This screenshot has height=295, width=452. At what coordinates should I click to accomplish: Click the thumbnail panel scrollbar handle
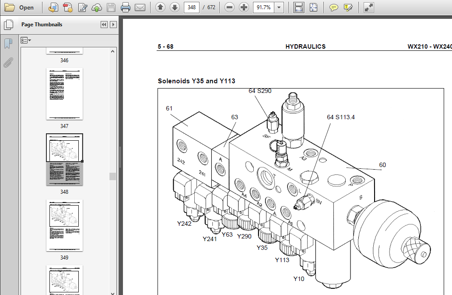pos(113,176)
